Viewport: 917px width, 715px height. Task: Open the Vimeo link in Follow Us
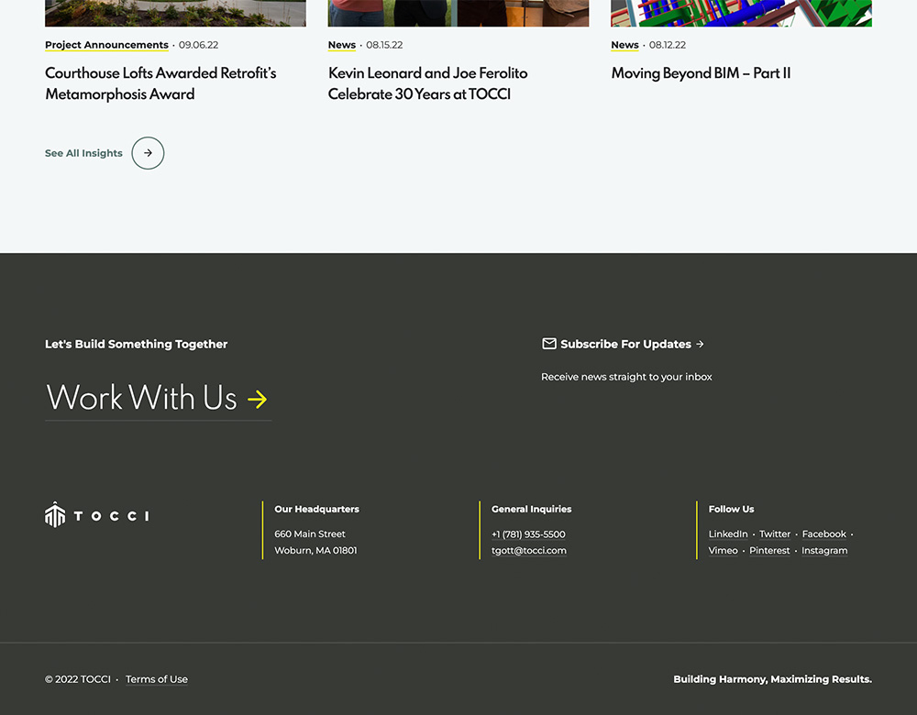pos(723,551)
